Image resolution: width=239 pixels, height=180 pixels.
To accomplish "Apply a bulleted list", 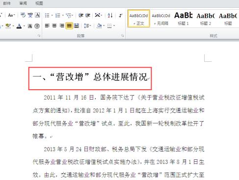I will pyautogui.click(x=47, y=16).
